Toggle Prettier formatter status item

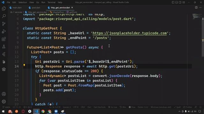(188, 107)
